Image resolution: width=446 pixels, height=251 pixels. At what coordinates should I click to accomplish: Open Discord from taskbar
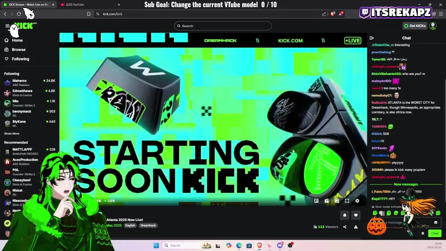[280, 245]
